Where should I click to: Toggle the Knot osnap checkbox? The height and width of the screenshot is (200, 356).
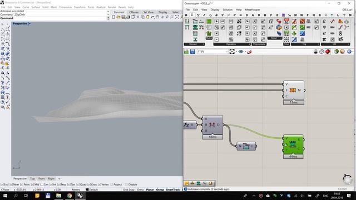(89, 184)
